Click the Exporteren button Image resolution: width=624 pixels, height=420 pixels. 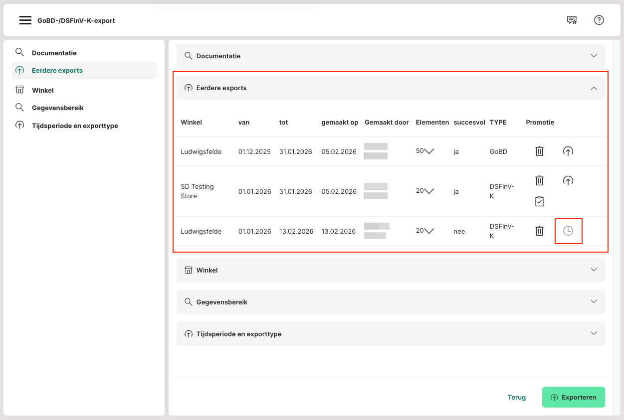tap(573, 397)
